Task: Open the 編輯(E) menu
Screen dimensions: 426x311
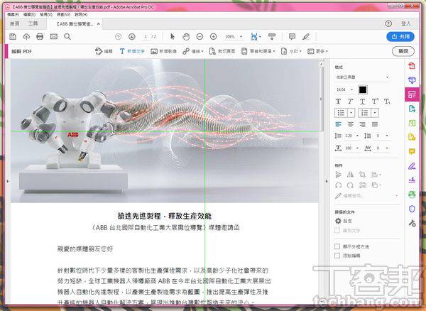Action: (29, 14)
